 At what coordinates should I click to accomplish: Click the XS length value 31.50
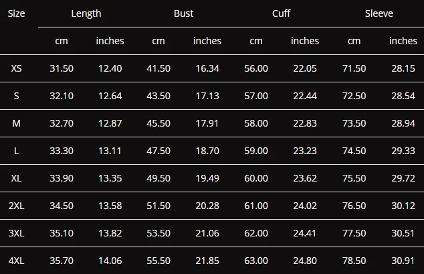[x=62, y=68]
